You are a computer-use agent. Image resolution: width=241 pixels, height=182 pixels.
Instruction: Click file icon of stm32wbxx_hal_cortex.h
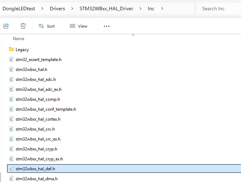point(11,119)
